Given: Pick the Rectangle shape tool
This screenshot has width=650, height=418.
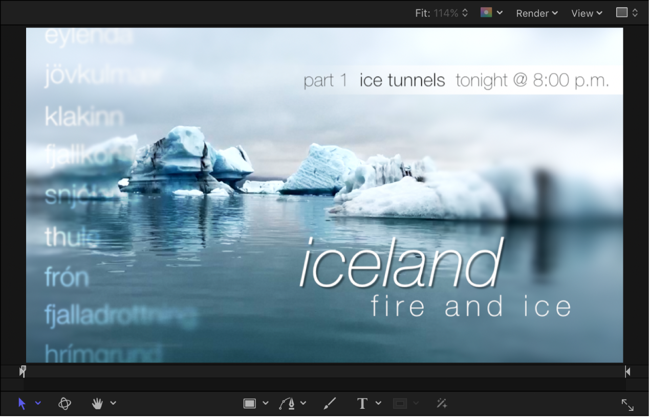Looking at the screenshot, I should pyautogui.click(x=249, y=403).
